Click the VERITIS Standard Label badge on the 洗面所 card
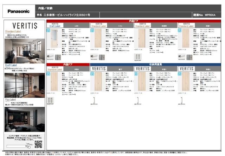The height and width of the screenshot is (156, 225). click(x=143, y=25)
